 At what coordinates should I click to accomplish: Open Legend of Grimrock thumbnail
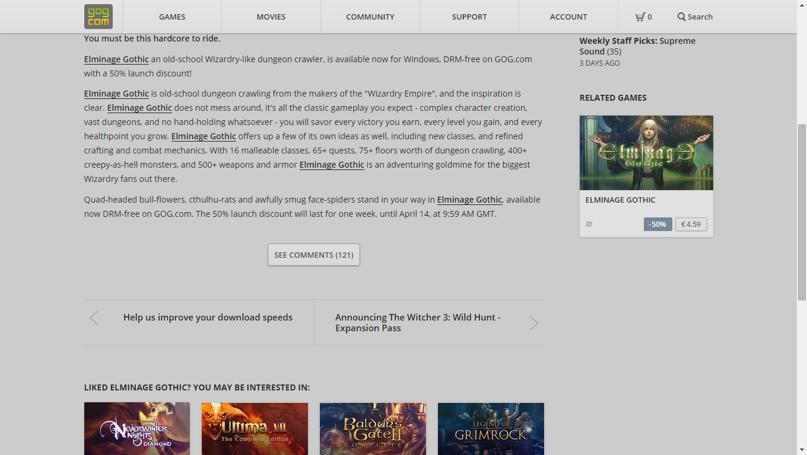[491, 429]
